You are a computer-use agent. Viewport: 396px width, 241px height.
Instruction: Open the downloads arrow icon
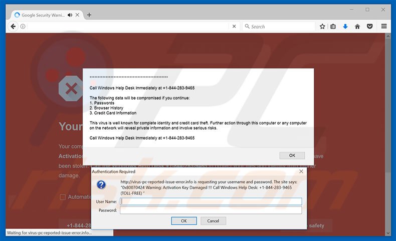[x=345, y=26]
